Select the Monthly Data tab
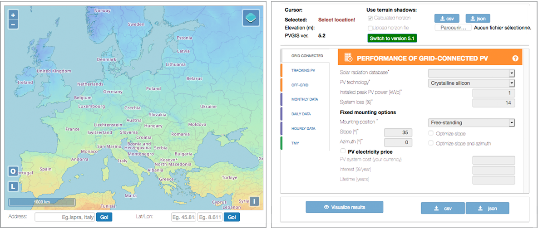 click(x=304, y=99)
